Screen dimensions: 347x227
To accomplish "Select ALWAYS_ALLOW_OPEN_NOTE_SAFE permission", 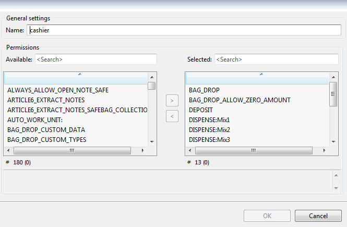I will [x=58, y=90].
